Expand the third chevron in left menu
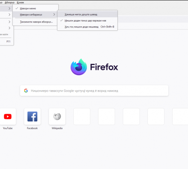The image size is (188, 169). (x=9, y=22)
